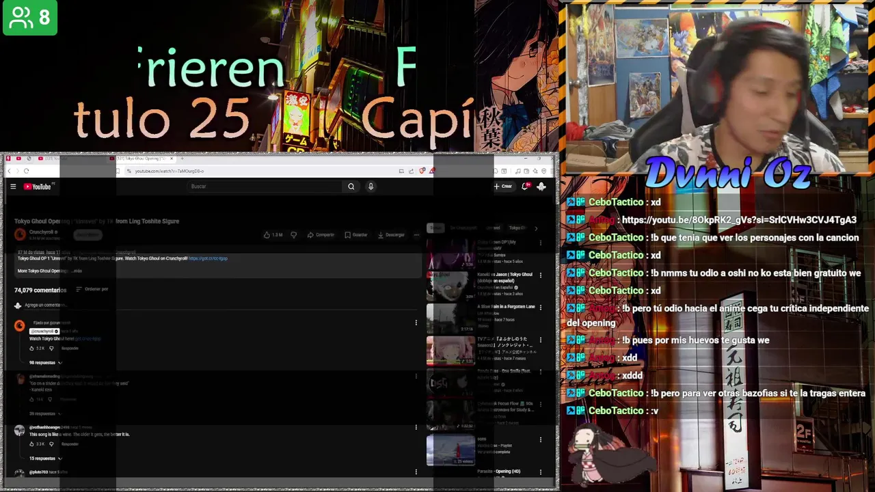
Task: Like the Tokyo Ghoul opening video
Action: [273, 235]
